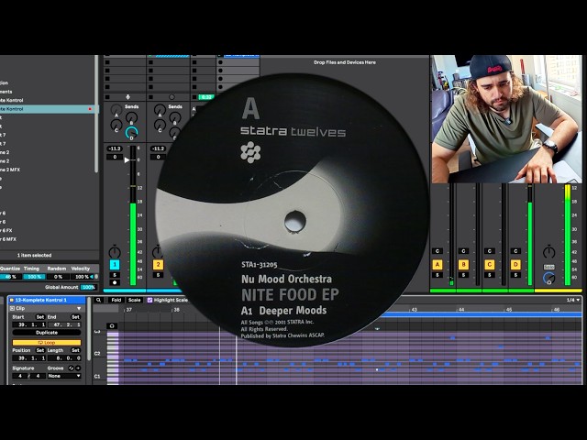
Task: Click the commit groove arrow icon
Action: pyautogui.click(x=78, y=368)
